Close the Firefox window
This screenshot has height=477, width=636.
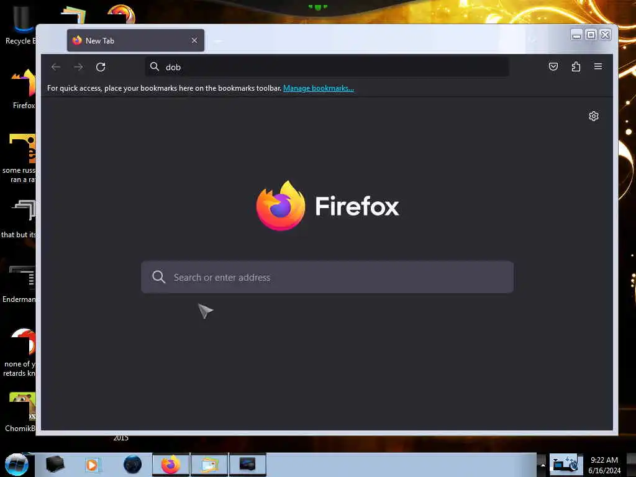pos(605,35)
